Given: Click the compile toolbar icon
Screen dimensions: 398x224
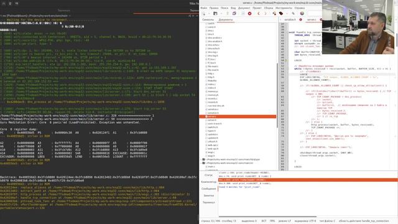Looking at the screenshot, I should [274, 14].
